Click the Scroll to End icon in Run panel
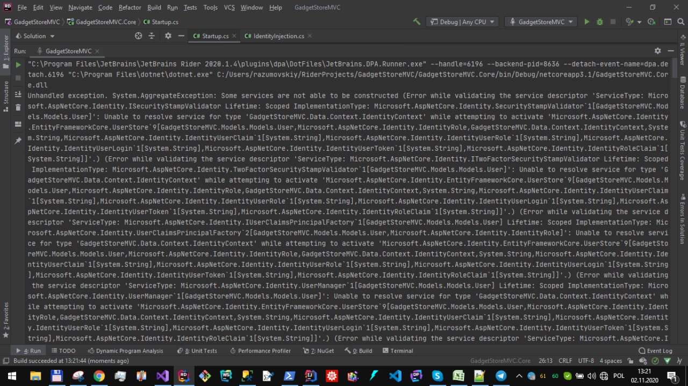 18,94
